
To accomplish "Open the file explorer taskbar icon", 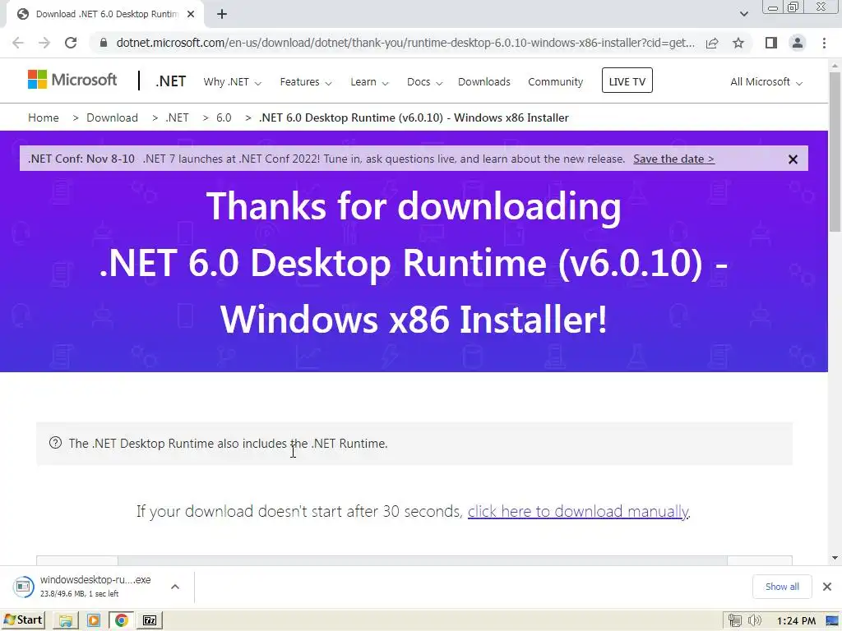I will tap(66, 621).
